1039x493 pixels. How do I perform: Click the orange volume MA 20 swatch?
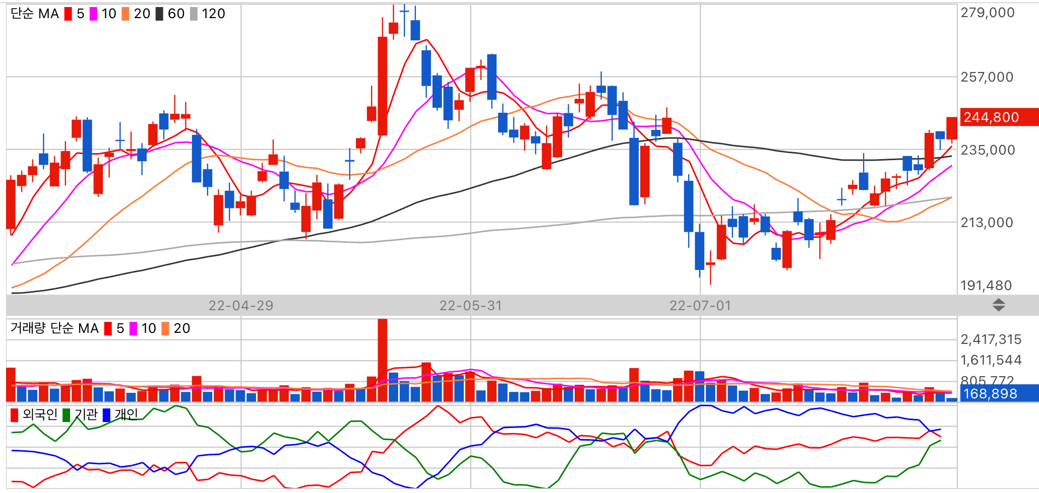coord(165,328)
